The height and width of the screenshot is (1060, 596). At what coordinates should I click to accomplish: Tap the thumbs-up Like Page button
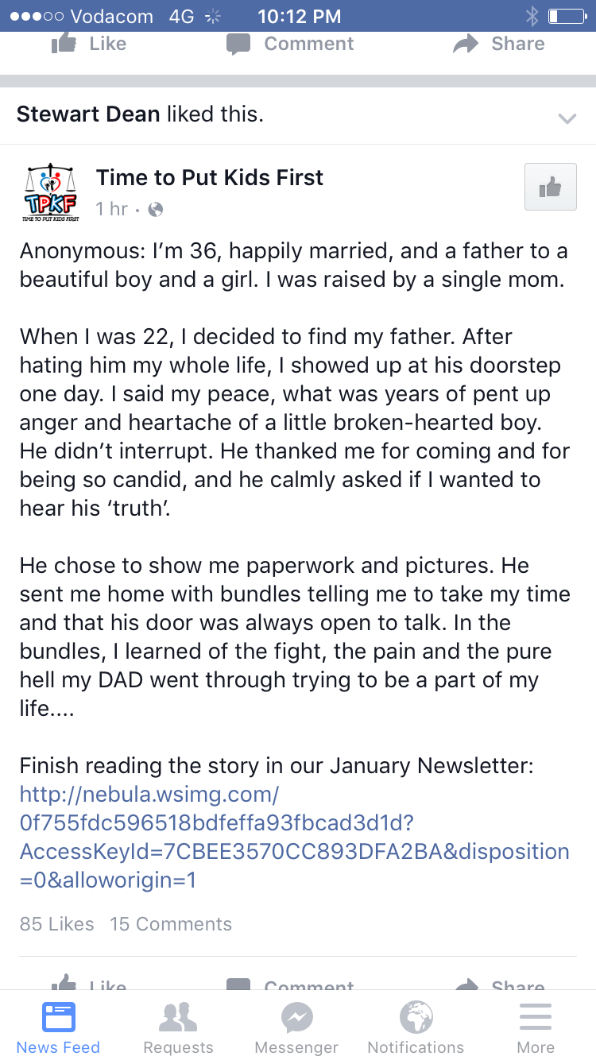[x=550, y=188]
